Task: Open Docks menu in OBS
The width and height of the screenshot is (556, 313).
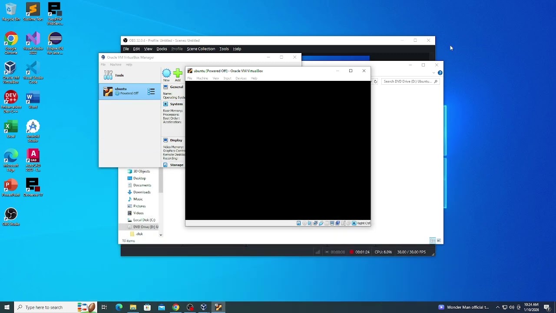Action: point(162,49)
